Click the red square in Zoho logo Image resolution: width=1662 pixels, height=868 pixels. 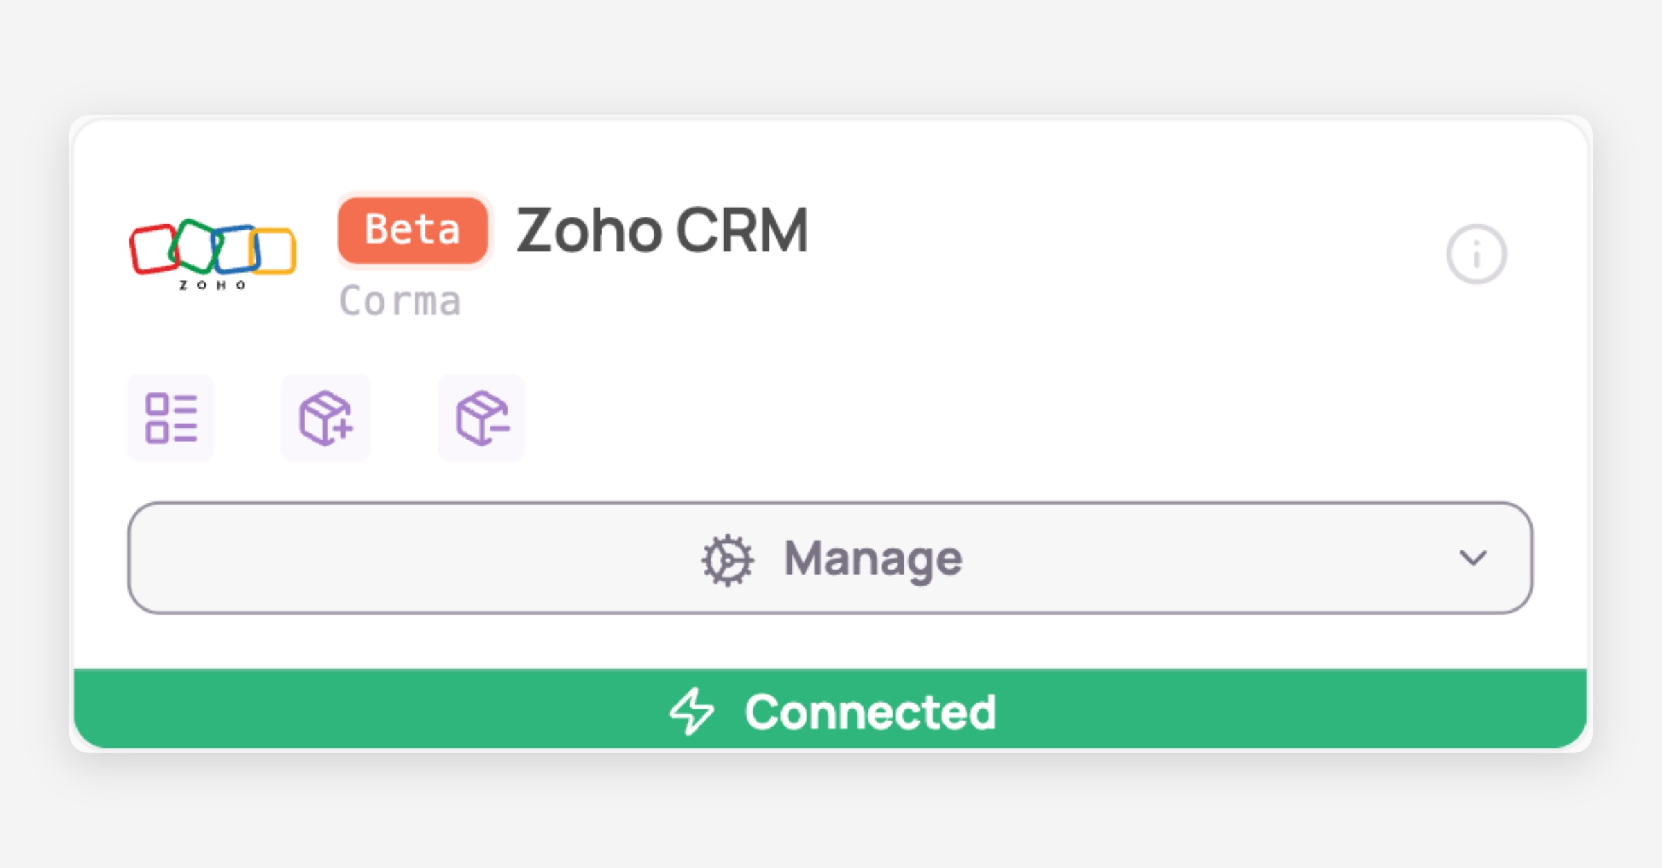pos(152,248)
